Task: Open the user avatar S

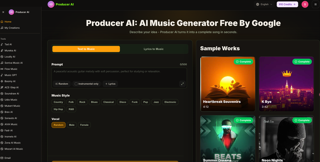Action: click(x=305, y=4)
